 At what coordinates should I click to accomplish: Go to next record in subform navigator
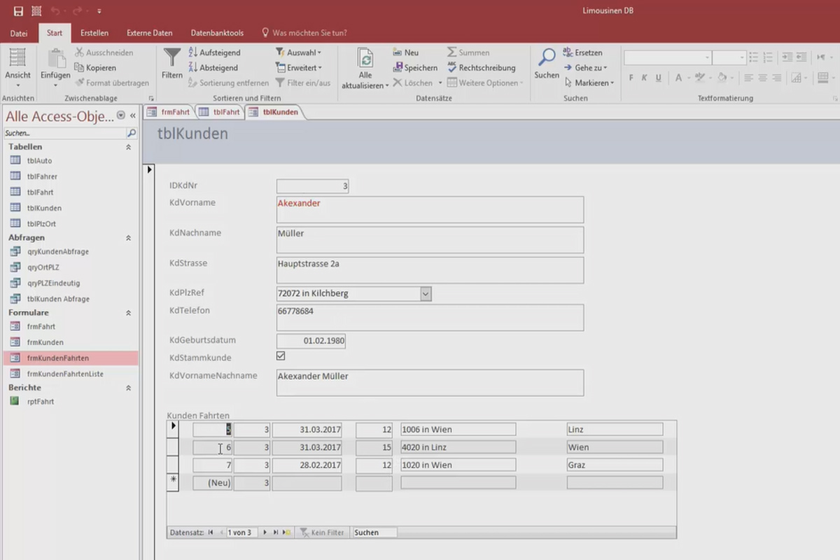(x=265, y=533)
